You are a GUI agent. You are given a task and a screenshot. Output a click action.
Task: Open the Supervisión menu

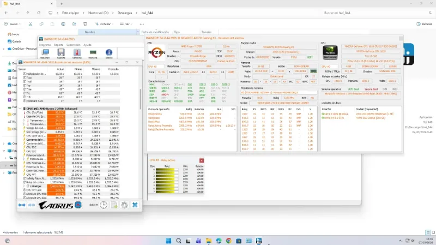click(74, 45)
